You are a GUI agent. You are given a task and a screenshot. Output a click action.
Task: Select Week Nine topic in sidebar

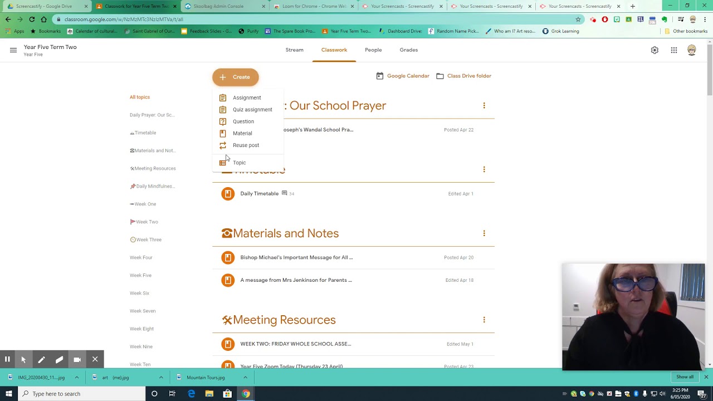pos(141,346)
